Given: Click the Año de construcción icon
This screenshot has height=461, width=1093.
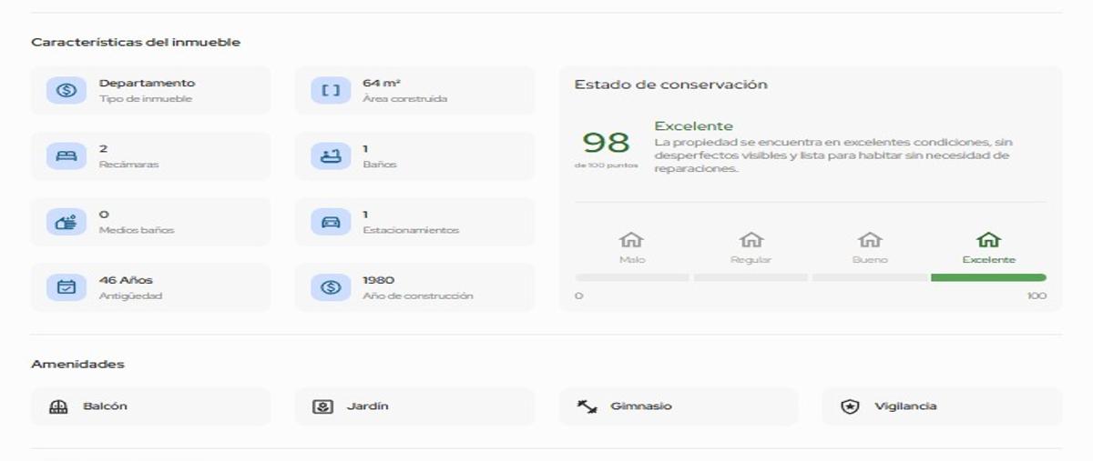Looking at the screenshot, I should 330,287.
